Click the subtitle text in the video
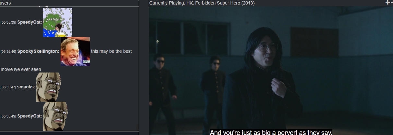Image resolution: width=393 pixels, height=135 pixels. coord(271,132)
